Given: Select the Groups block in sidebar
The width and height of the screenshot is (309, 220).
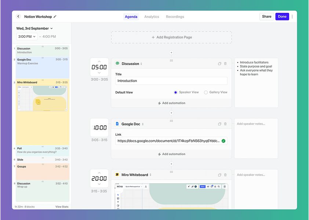Looking at the screenshot, I should [43, 172].
